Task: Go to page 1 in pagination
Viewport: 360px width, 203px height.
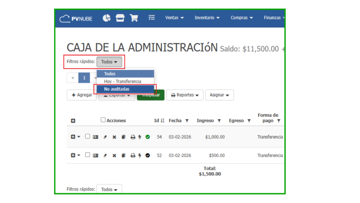Action: (84, 78)
